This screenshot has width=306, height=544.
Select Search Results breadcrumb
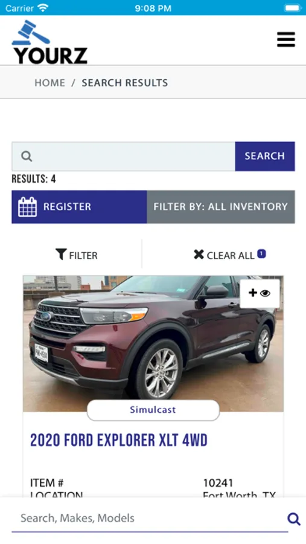point(125,83)
